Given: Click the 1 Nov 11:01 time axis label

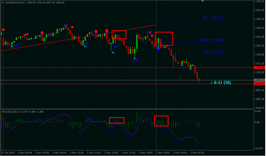Looking at the screenshot, I should tap(77, 153).
